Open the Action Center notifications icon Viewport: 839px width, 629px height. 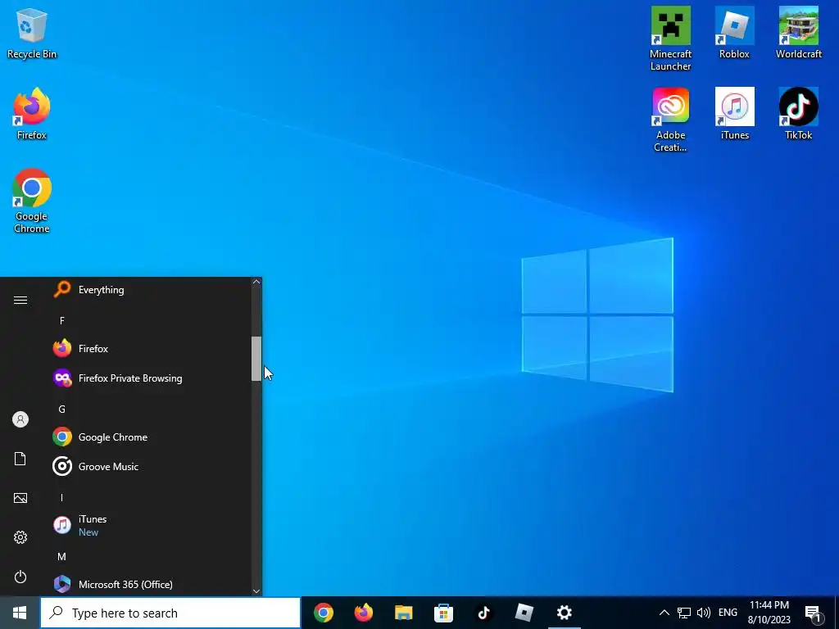[814, 613]
